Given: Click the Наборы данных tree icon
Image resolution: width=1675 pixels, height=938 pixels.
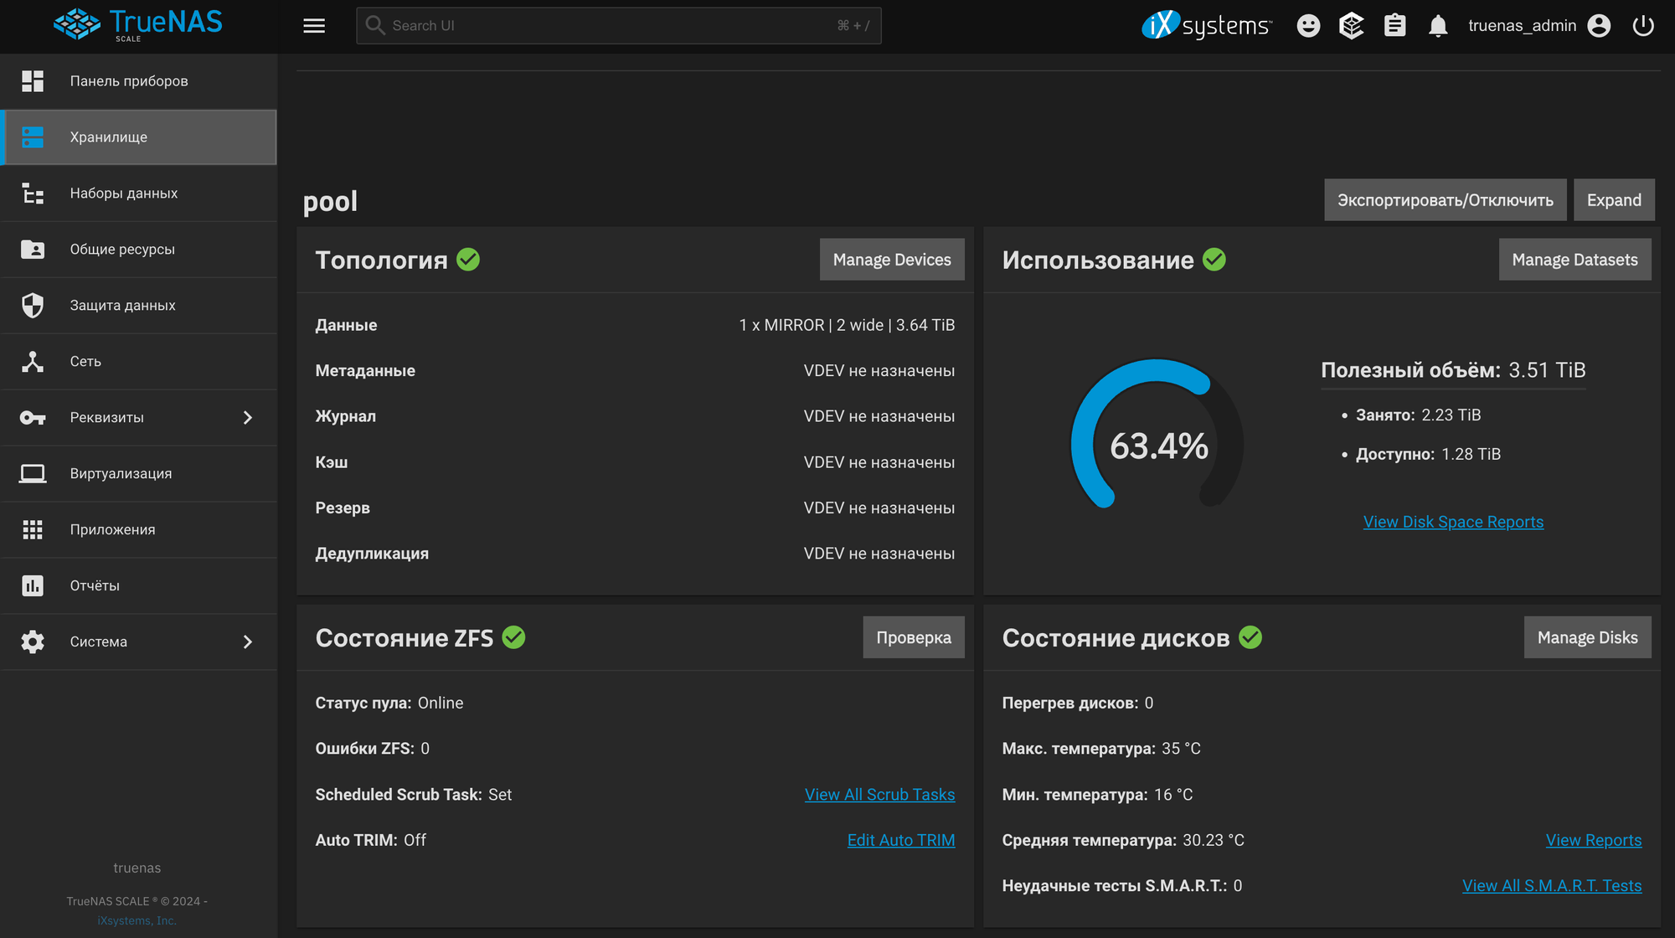Looking at the screenshot, I should coord(33,193).
